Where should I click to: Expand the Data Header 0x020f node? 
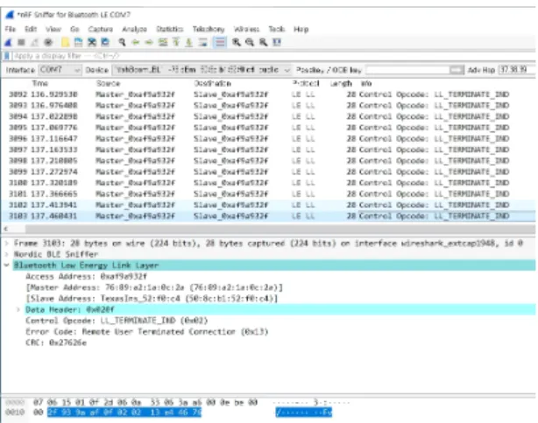(x=18, y=309)
